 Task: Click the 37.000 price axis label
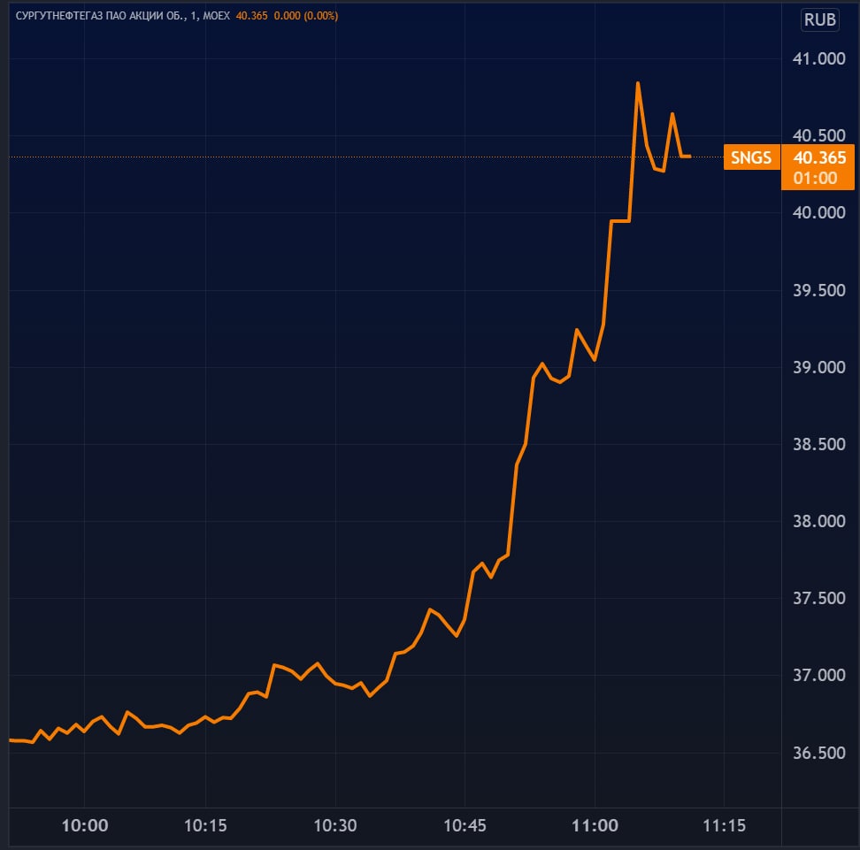819,675
